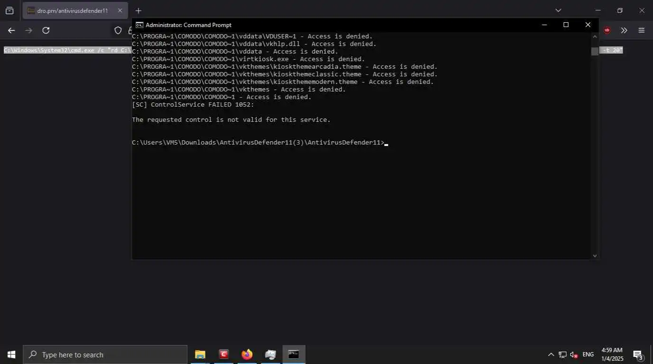Restore down the Firefox browser window

coord(620,10)
